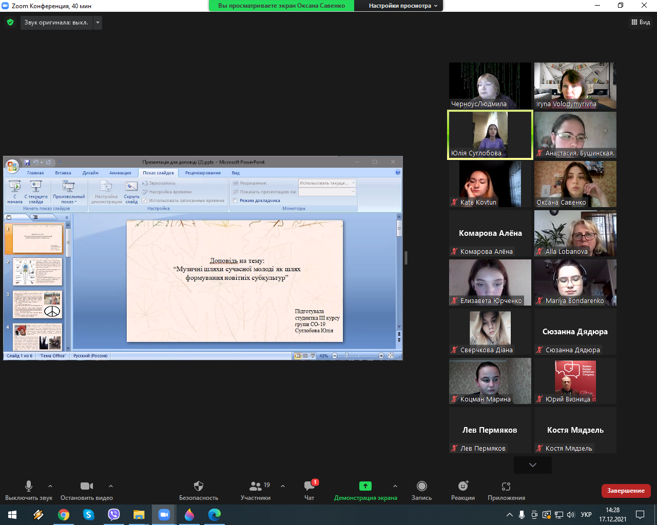Click the Windows Start button

(x=12, y=515)
